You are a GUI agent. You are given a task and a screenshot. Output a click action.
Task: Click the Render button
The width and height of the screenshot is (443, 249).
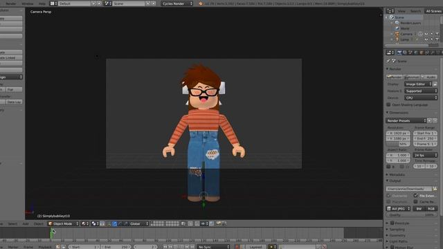coord(395,77)
